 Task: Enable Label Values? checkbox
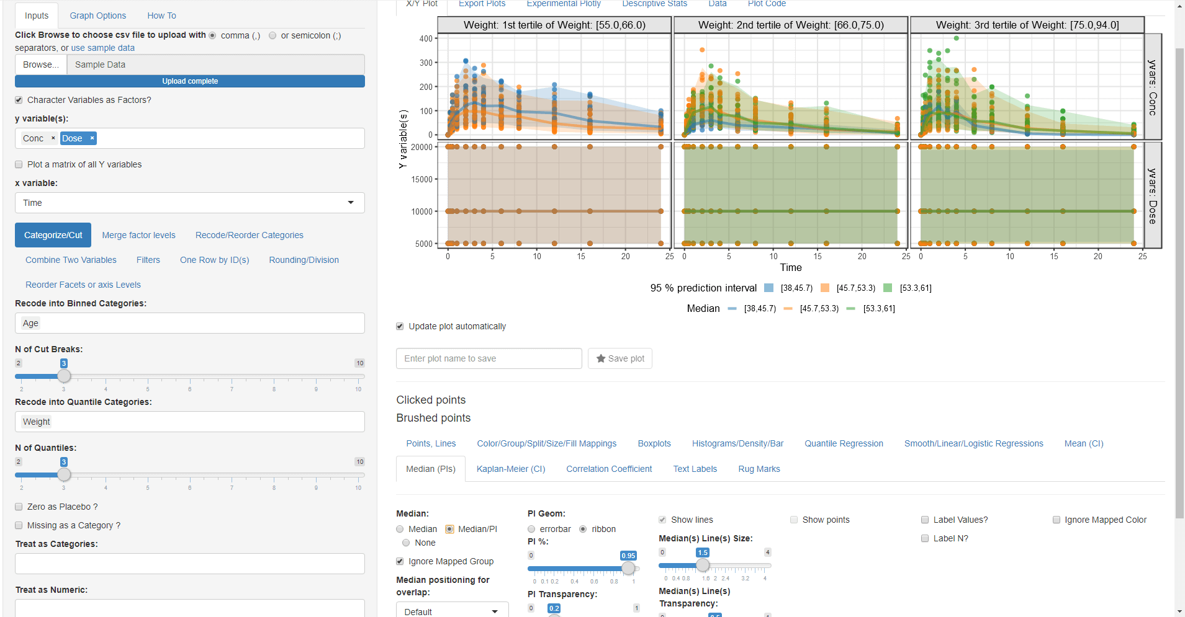(925, 520)
